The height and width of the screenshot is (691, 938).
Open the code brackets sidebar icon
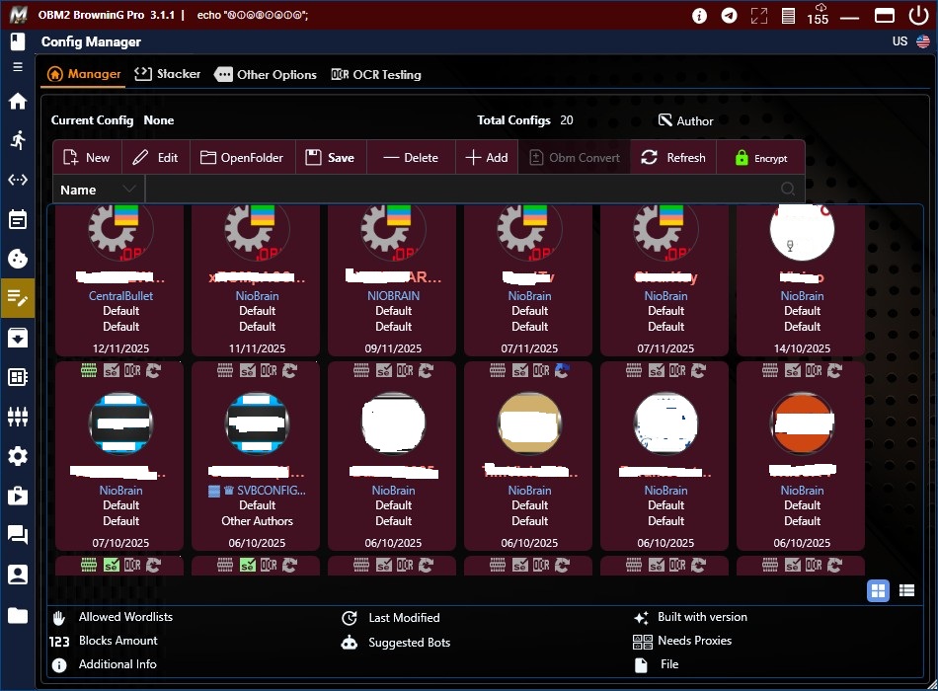point(18,180)
